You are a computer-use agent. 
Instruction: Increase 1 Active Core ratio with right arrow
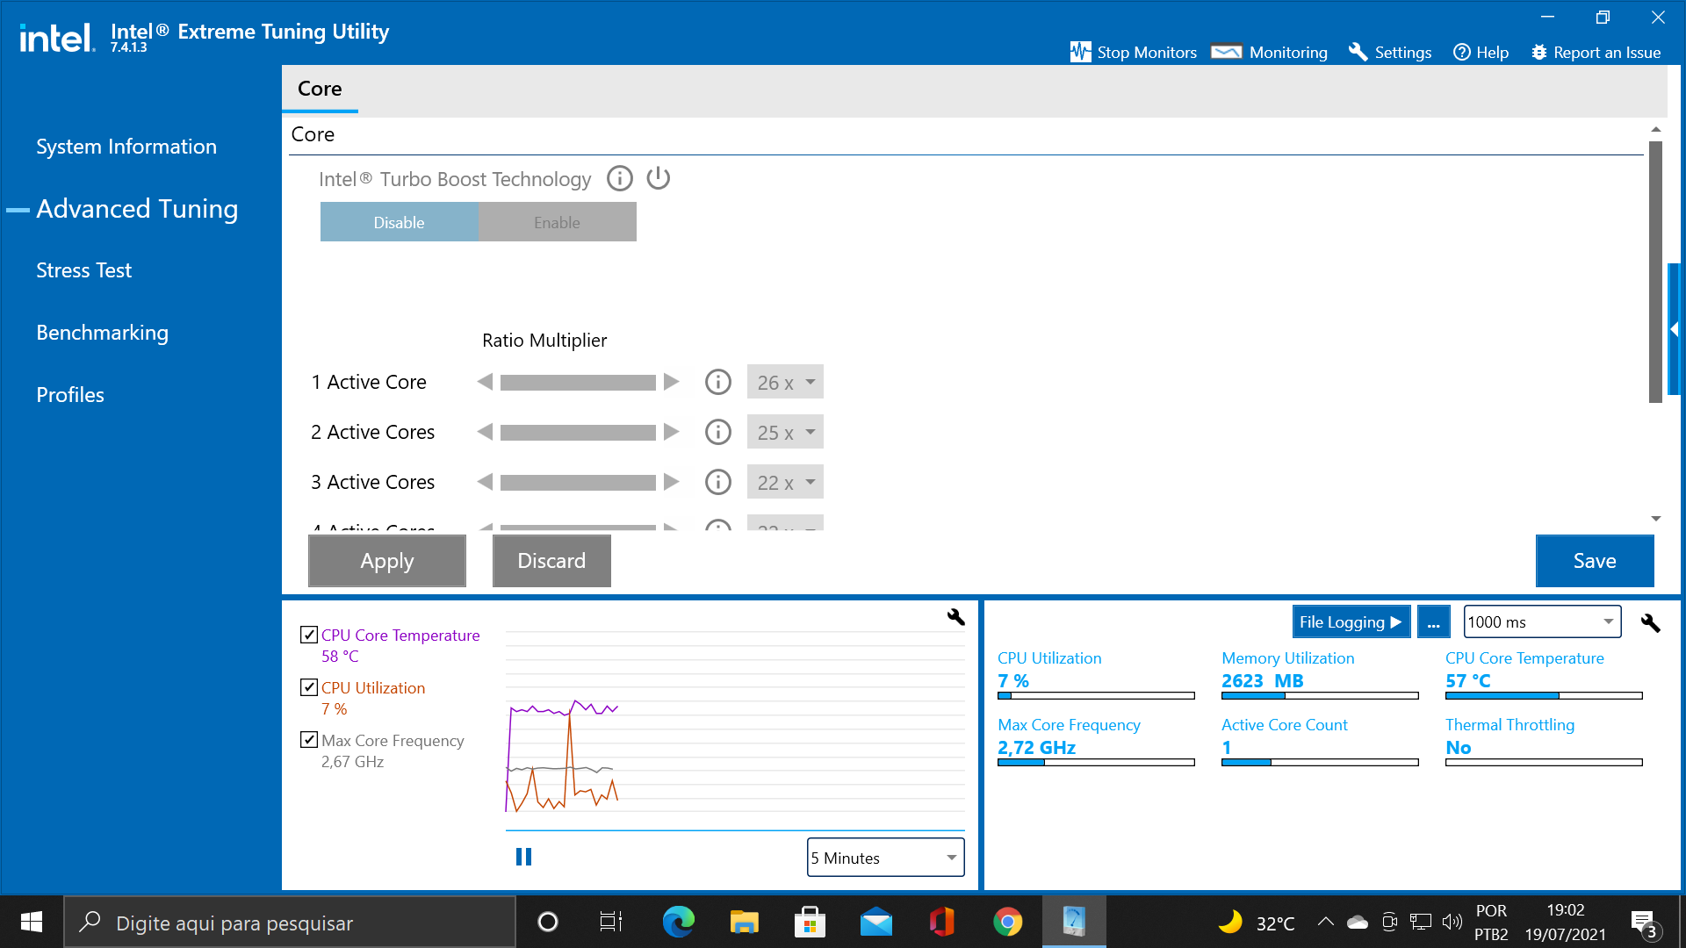tap(672, 382)
